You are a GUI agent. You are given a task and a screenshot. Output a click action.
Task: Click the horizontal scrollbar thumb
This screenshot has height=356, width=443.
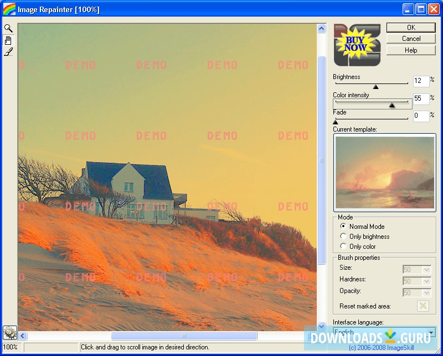[184, 336]
